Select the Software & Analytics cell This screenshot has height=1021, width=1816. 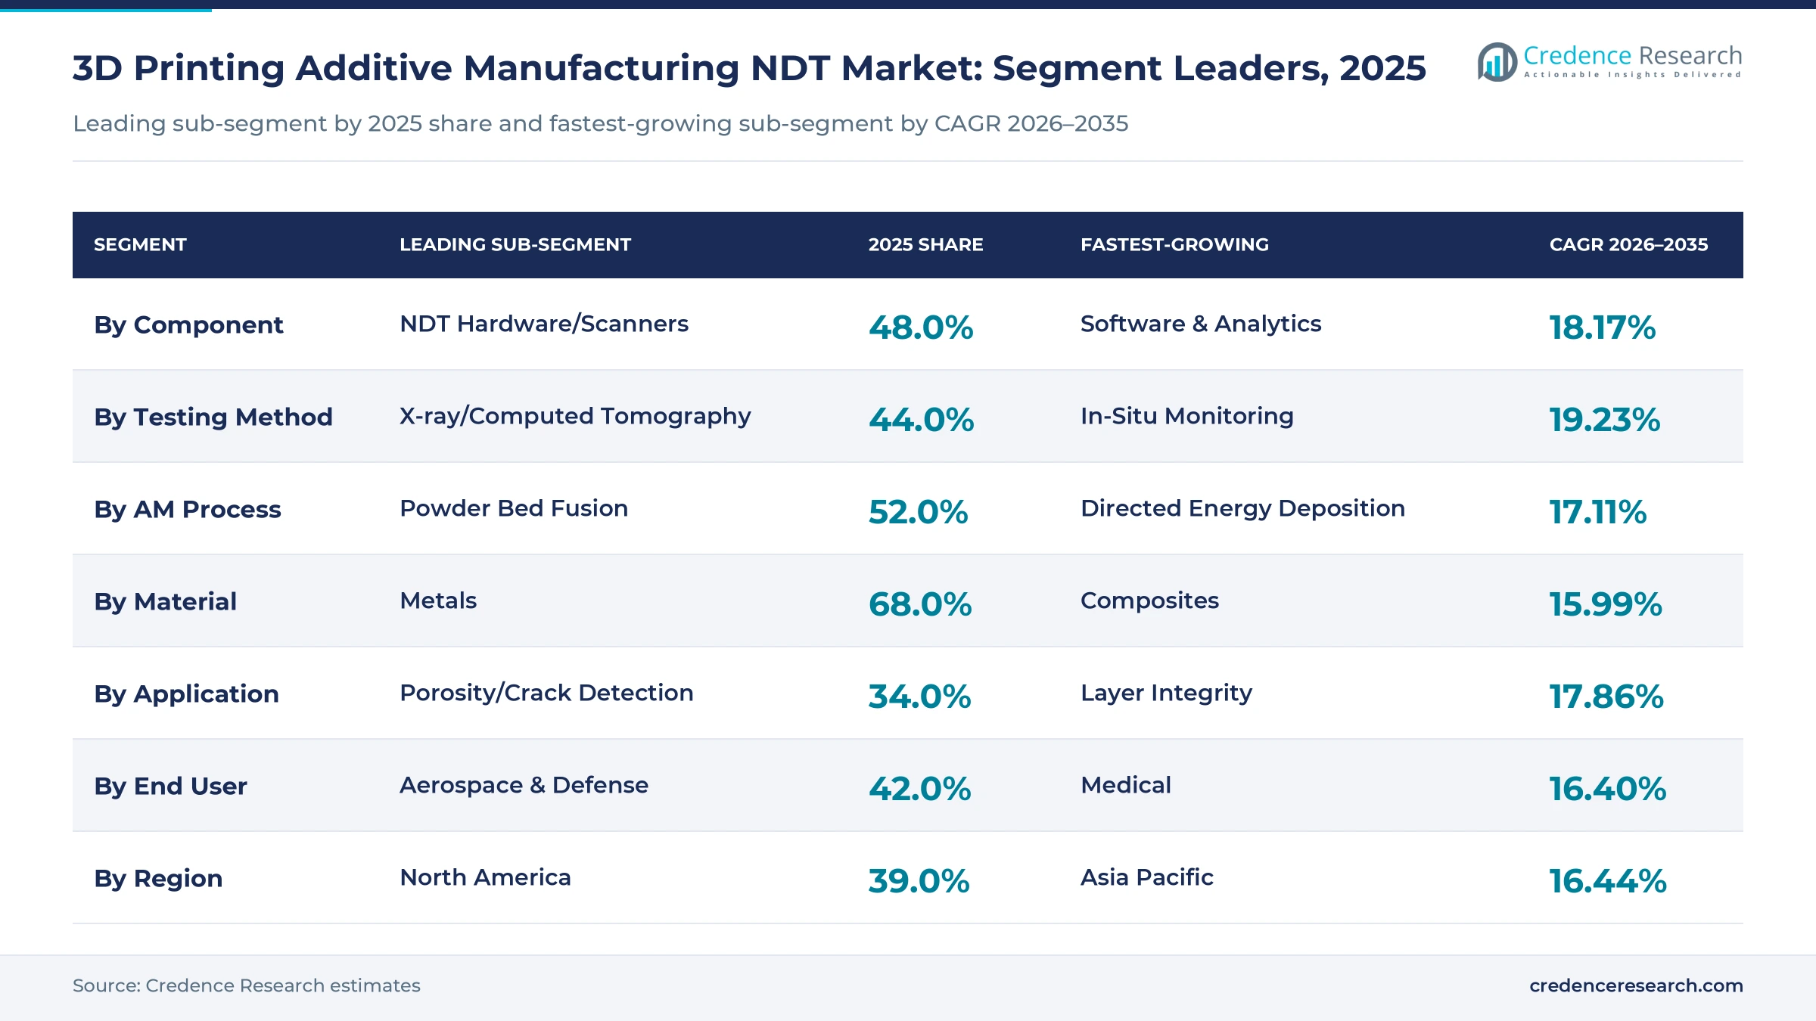[1201, 324]
